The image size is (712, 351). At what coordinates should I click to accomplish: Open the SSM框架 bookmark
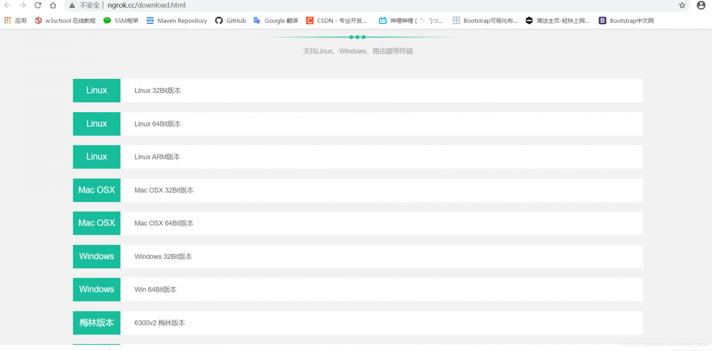coord(120,21)
